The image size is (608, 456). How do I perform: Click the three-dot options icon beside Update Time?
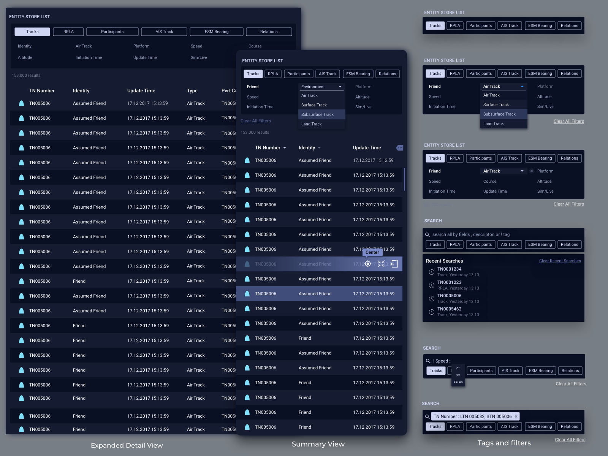click(x=399, y=148)
